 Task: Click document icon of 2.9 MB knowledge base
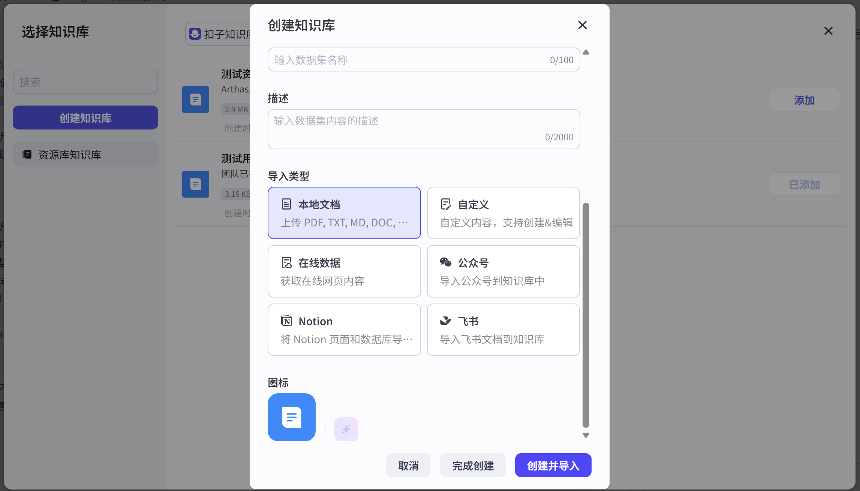[x=196, y=100]
